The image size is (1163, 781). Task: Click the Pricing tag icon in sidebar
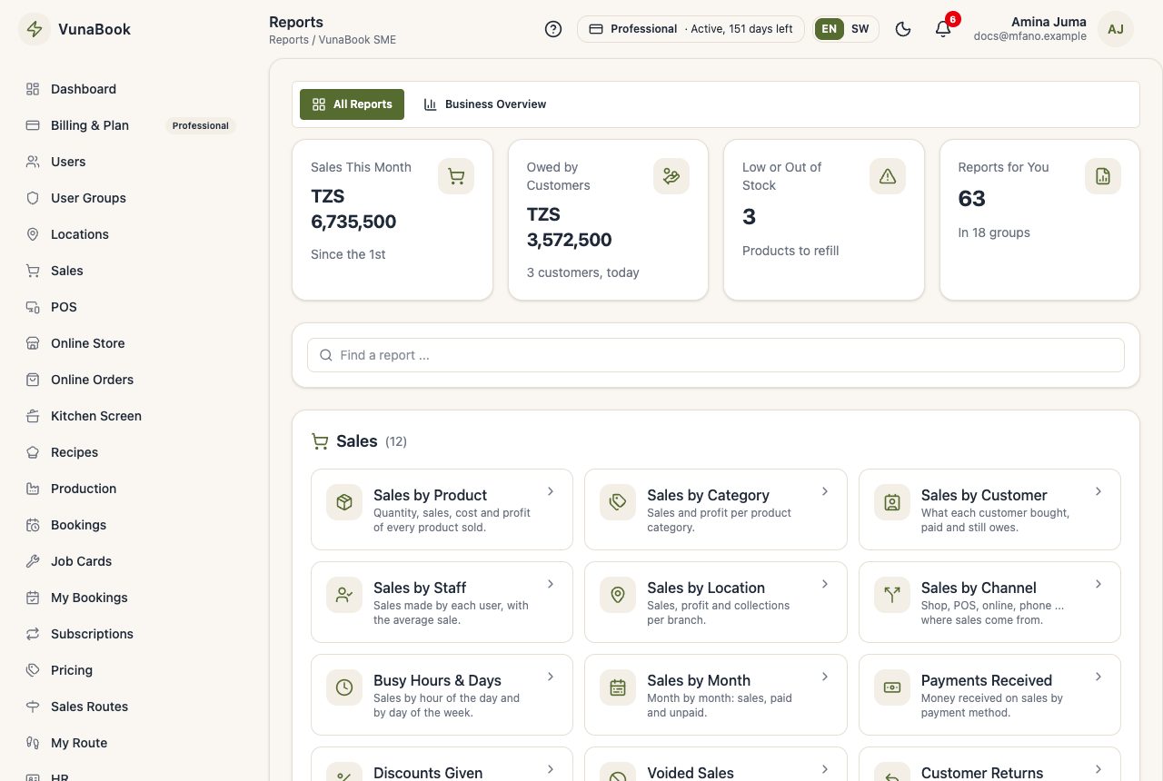click(x=33, y=670)
